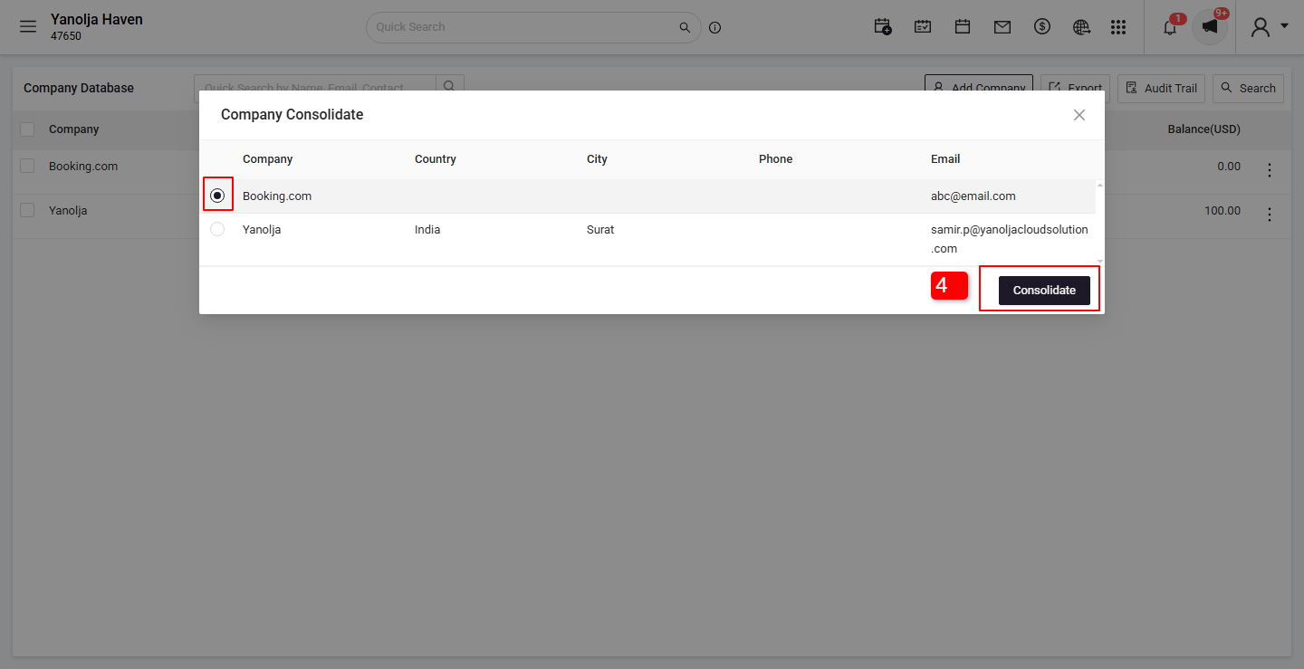Open the hamburger navigation menu

click(28, 26)
